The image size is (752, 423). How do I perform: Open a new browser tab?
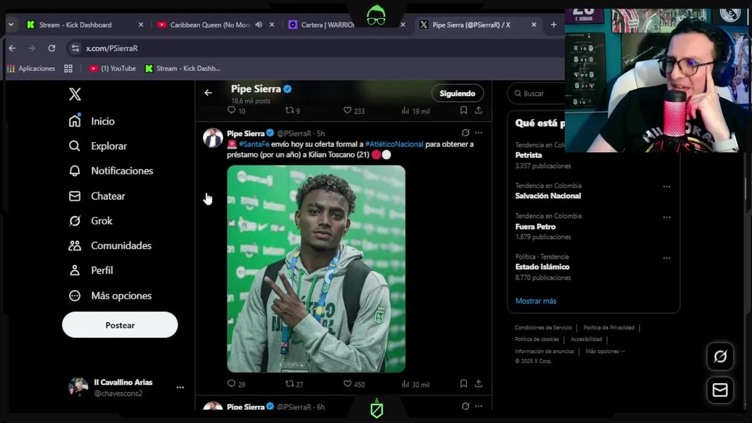pos(553,25)
